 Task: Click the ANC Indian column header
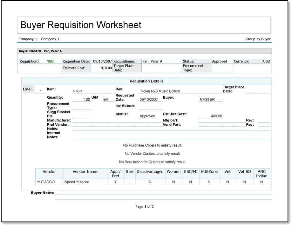point(261,174)
